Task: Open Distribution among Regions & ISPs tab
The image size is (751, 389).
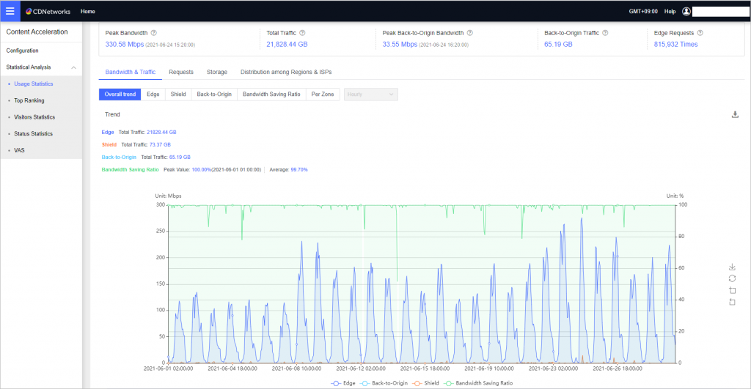Action: click(x=287, y=73)
